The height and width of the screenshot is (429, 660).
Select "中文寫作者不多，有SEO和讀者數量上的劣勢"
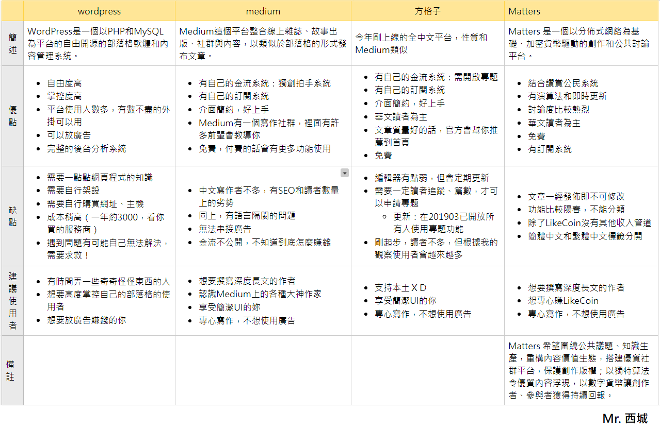tap(269, 197)
